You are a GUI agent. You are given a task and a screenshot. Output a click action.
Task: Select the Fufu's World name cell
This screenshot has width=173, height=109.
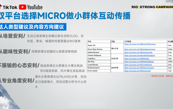[99, 71]
